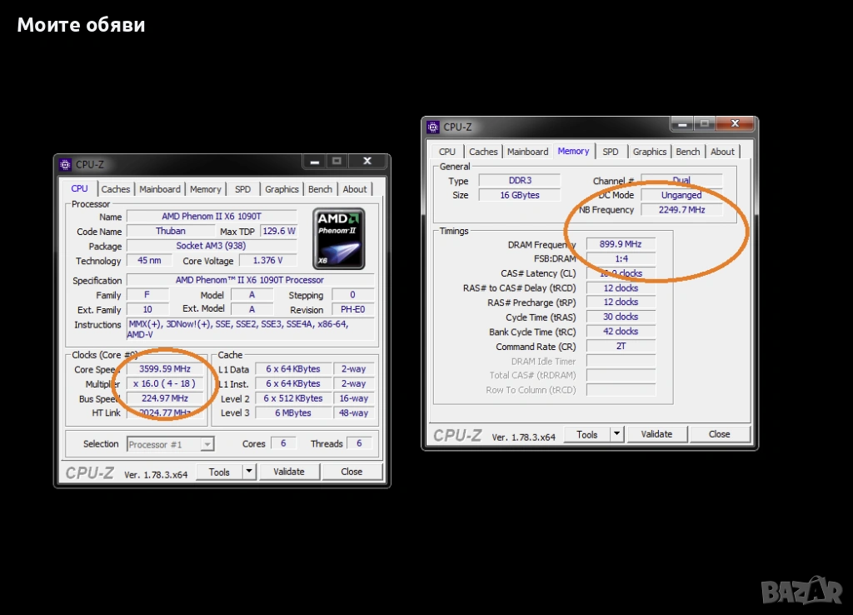Screen dimensions: 853x615
Task: Expand Tools dropdown arrow in Memory window
Action: (x=616, y=434)
